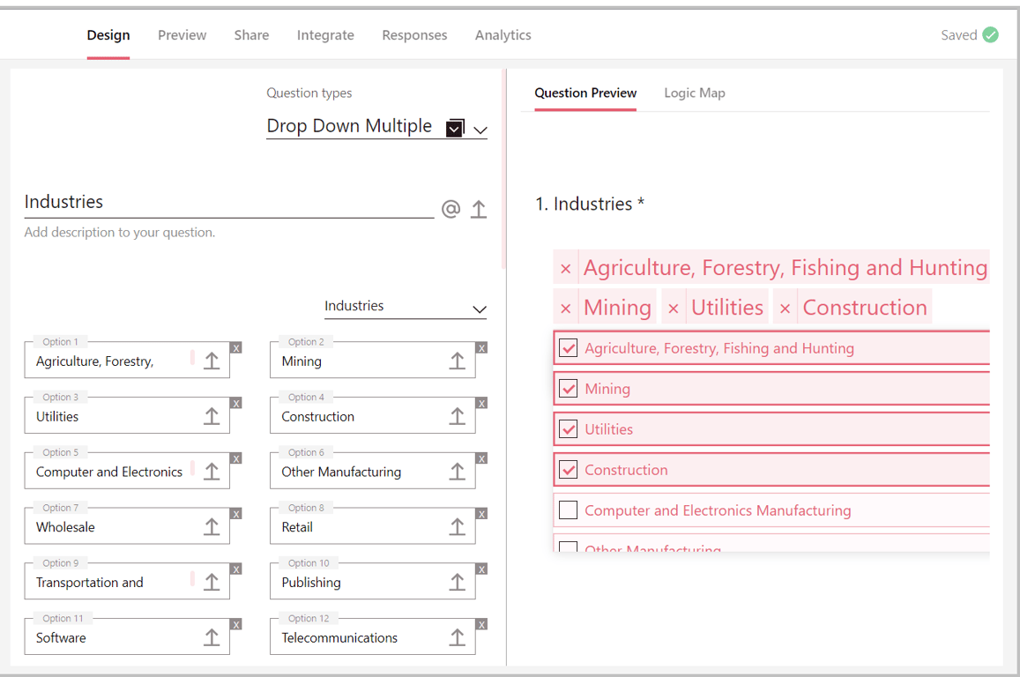The width and height of the screenshot is (1020, 677).
Task: Uncheck the Utilities checkbox in the preview
Action: tap(569, 429)
